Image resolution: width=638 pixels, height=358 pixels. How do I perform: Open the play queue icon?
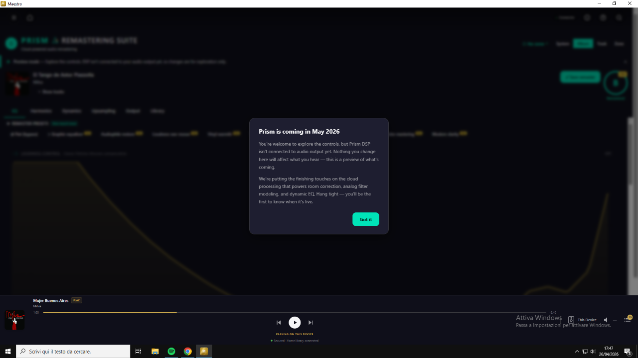(x=628, y=320)
